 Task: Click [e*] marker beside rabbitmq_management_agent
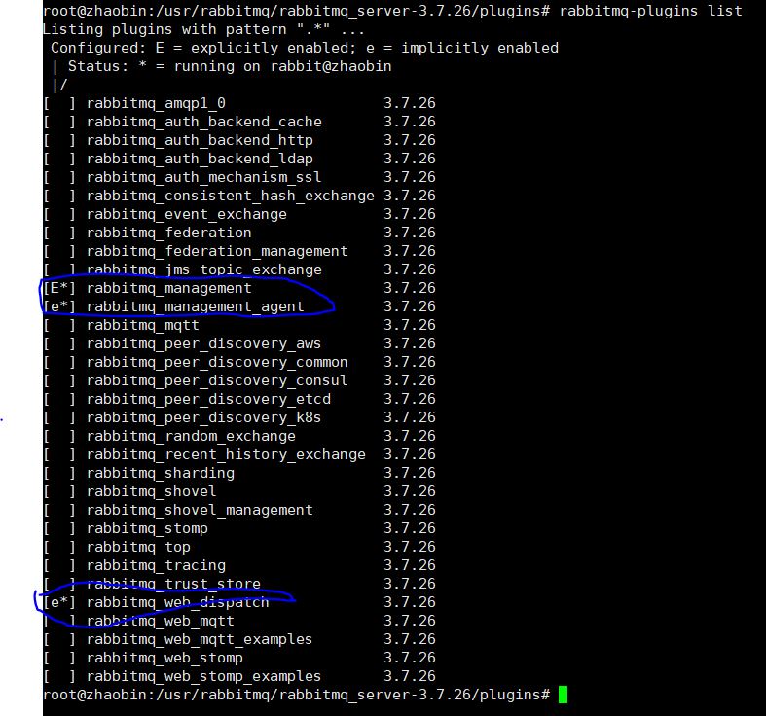click(59, 306)
